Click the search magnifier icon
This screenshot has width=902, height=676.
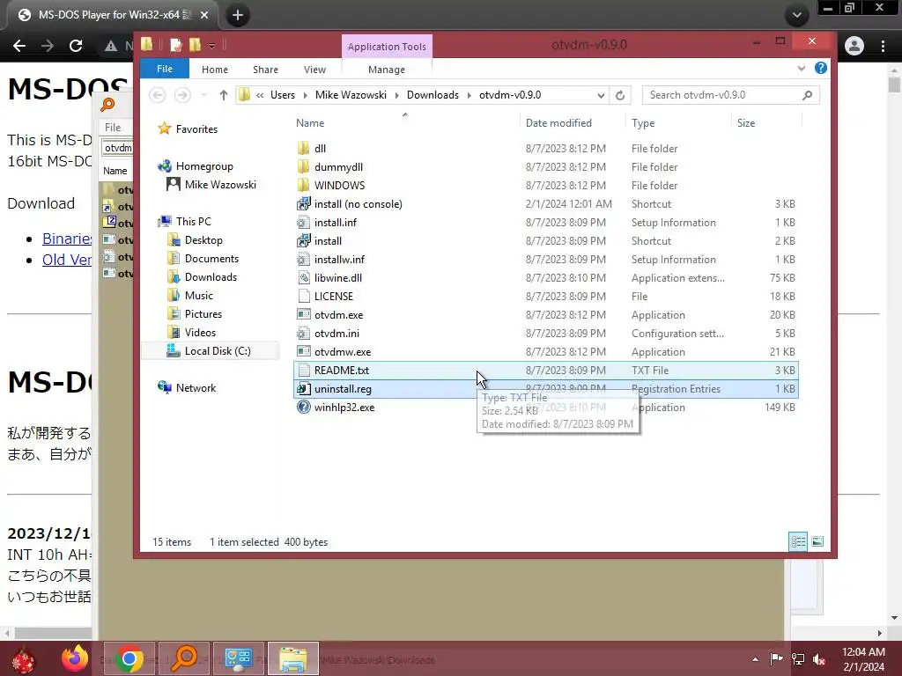(x=807, y=95)
